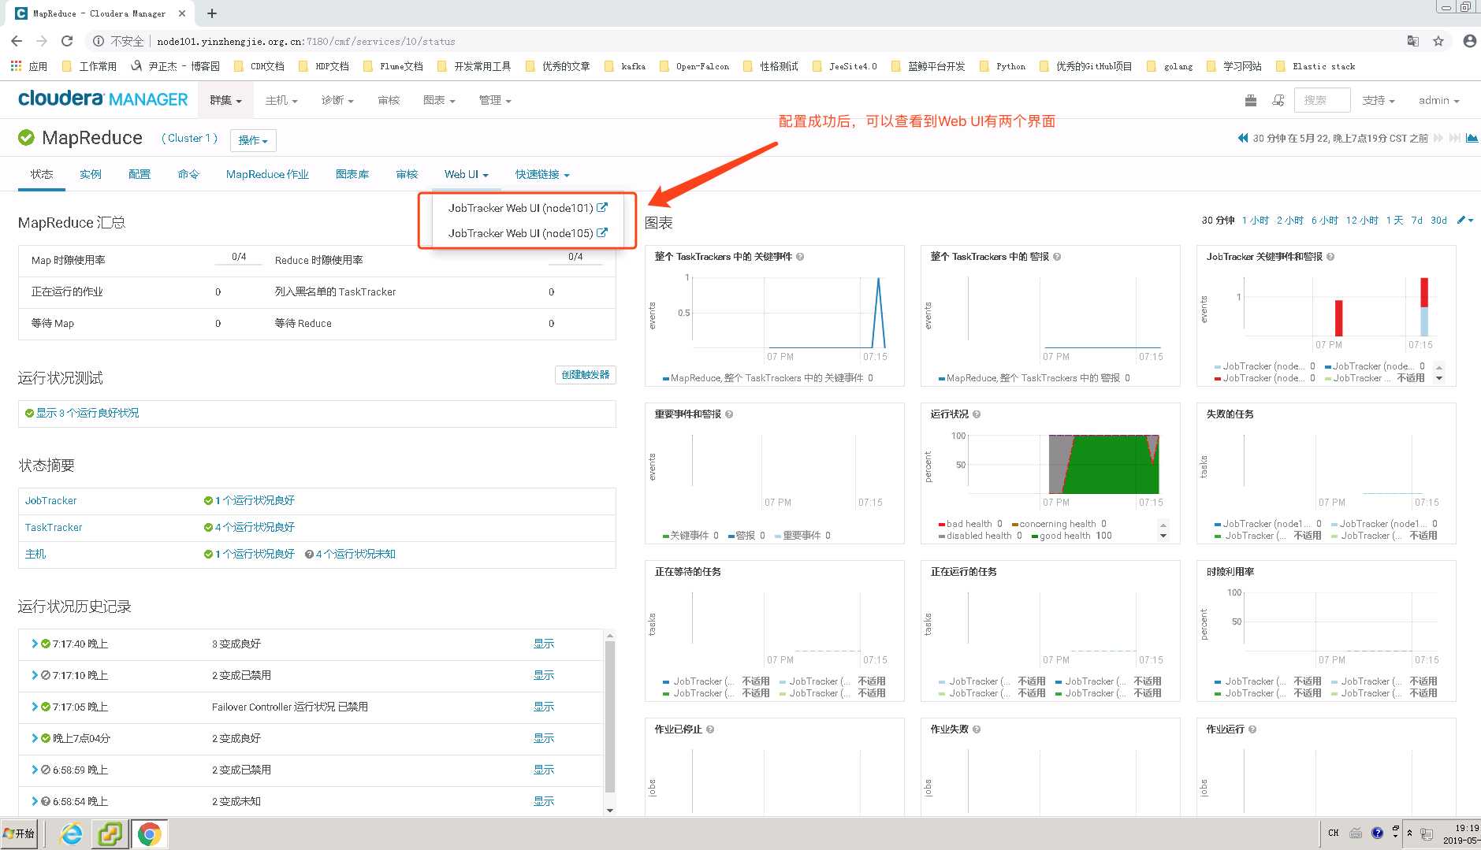The image size is (1481, 850).
Task: Open a new browser tab
Action: [212, 13]
